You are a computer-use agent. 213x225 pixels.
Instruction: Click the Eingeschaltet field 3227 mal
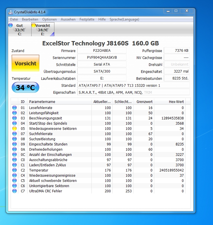click(177, 71)
